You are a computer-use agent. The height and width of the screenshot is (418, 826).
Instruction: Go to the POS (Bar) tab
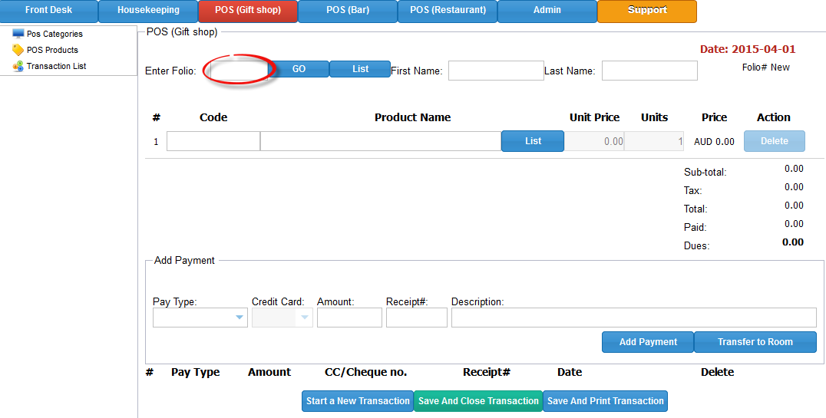[347, 11]
